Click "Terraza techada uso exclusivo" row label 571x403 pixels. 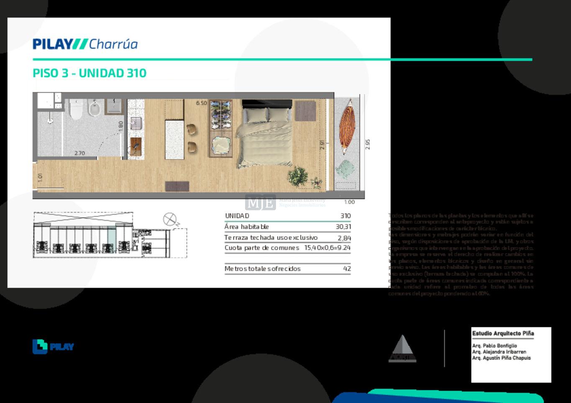point(271,238)
